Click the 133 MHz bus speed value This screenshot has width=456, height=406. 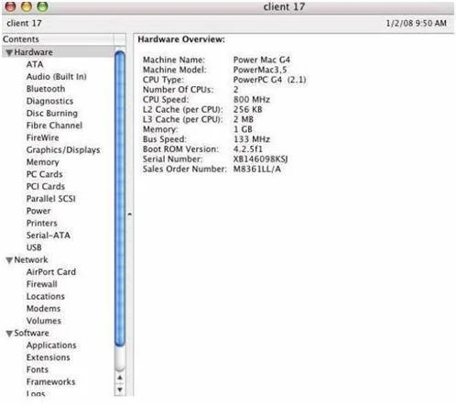point(252,139)
